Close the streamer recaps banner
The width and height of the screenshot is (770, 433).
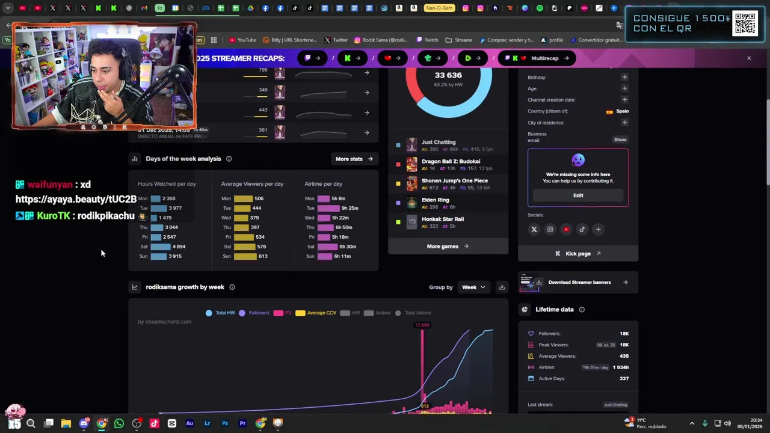[749, 58]
